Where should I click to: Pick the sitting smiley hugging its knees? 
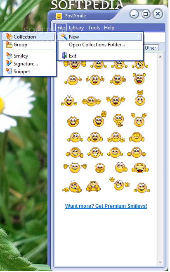(93, 186)
